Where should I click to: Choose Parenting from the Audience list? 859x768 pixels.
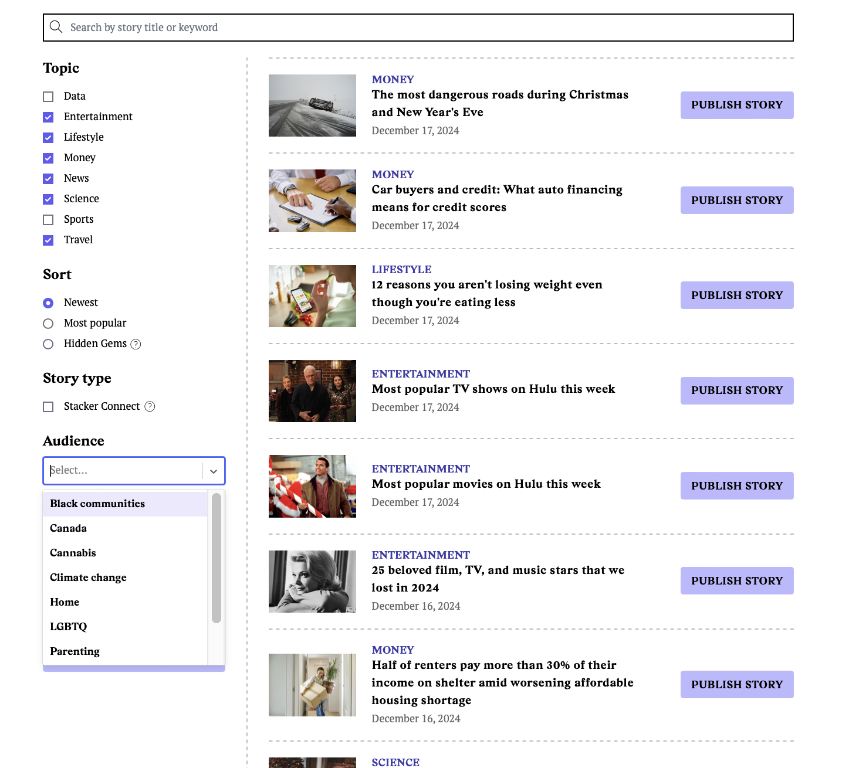pyautogui.click(x=125, y=651)
